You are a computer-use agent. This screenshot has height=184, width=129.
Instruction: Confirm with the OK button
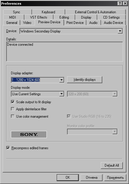pyautogui.click(x=68, y=178)
